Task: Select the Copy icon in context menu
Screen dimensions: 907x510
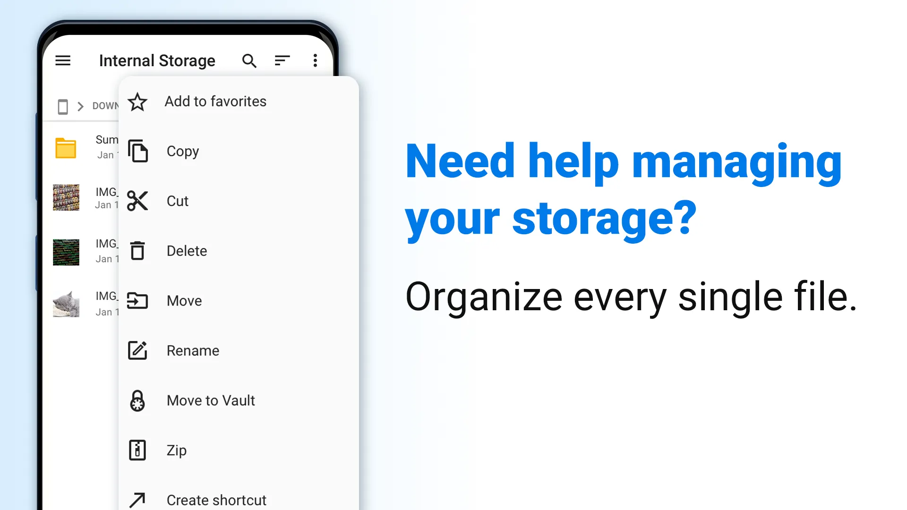Action: pyautogui.click(x=137, y=151)
